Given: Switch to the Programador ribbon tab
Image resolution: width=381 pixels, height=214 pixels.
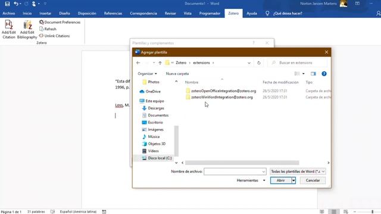Looking at the screenshot, I should tap(210, 13).
